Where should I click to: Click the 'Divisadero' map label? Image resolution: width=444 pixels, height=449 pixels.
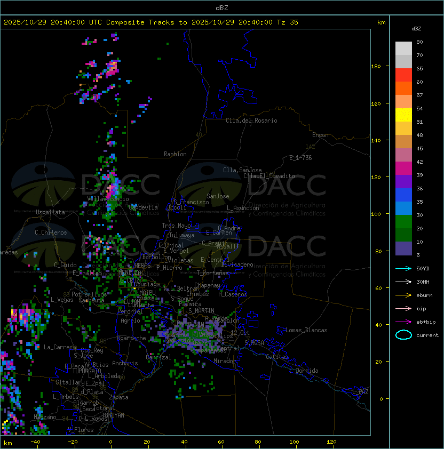tap(237, 264)
